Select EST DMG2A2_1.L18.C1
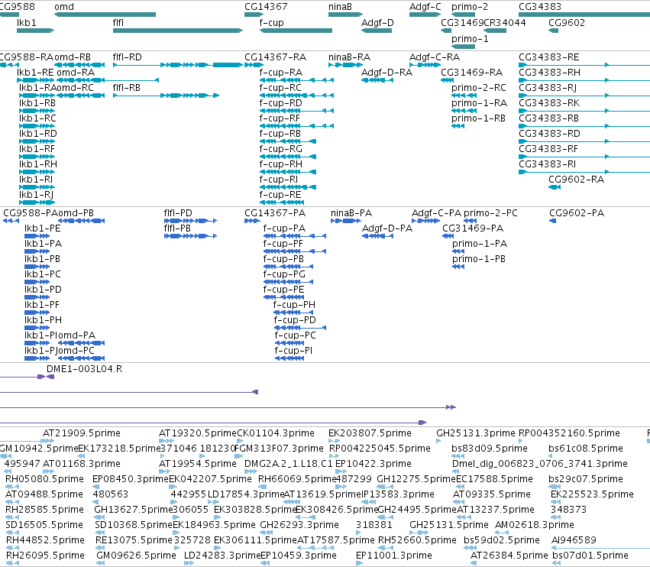 289,463
